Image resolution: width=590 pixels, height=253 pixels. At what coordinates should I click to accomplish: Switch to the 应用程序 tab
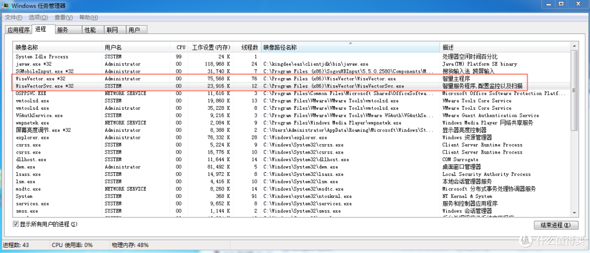19,30
